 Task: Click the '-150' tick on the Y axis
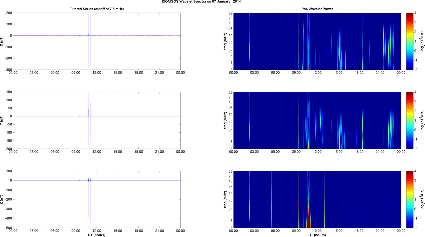pos(8,141)
